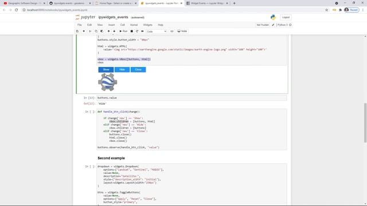Open the command palette keyboard icon

point(172,31)
